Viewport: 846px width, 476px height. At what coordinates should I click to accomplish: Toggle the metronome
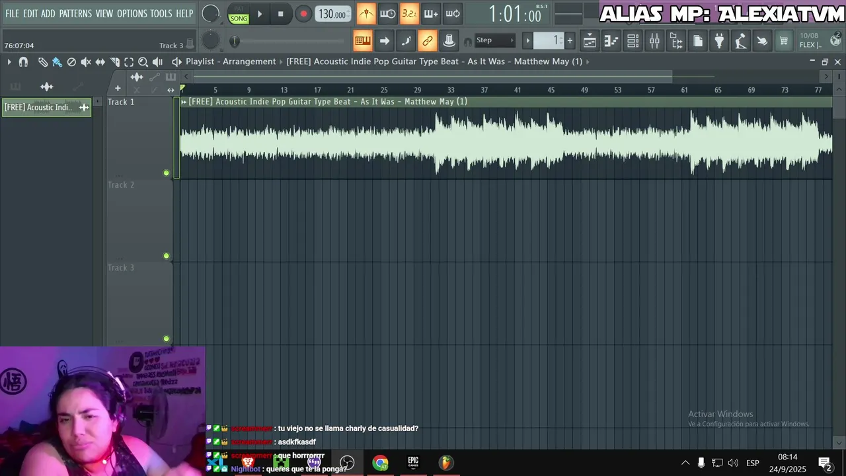click(366, 14)
